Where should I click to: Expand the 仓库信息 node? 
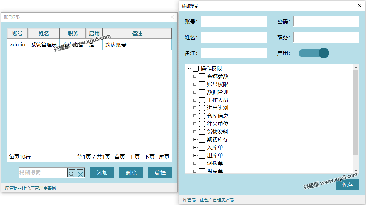pyautogui.click(x=195, y=116)
